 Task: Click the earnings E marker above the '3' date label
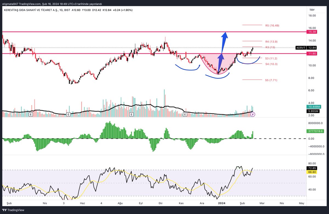click(68, 114)
